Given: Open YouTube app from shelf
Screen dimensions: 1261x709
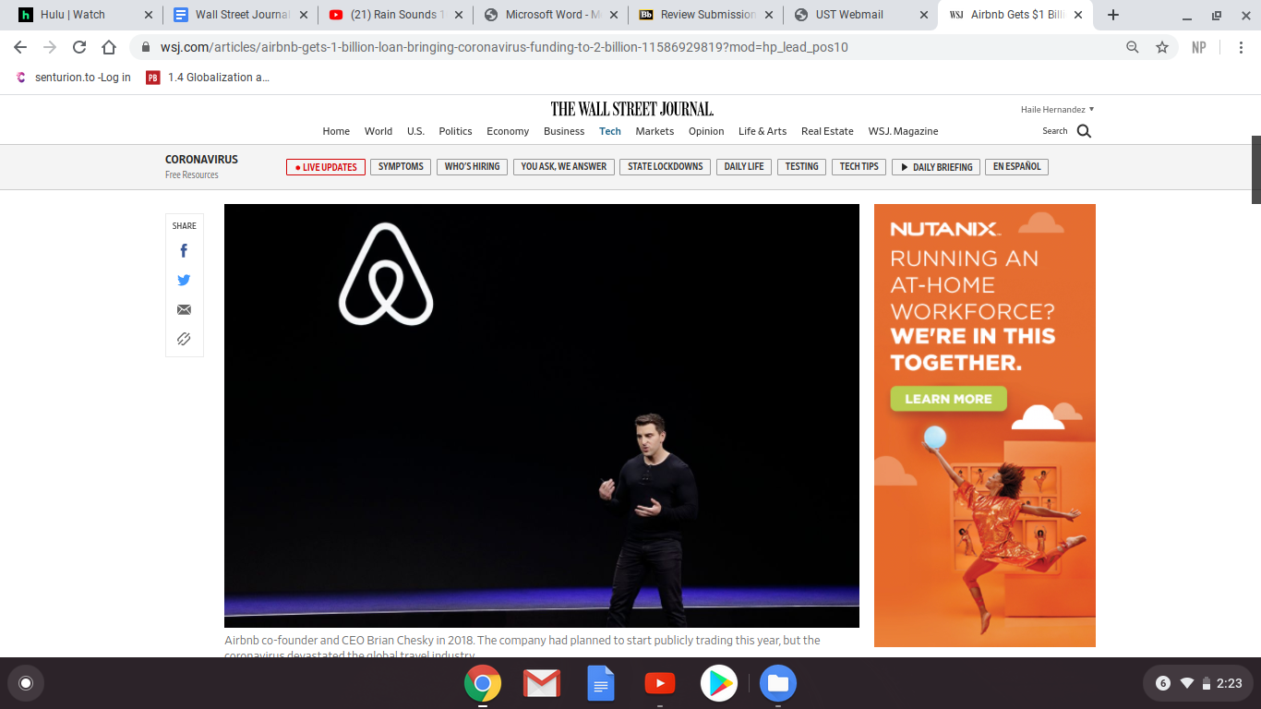Looking at the screenshot, I should coord(659,684).
